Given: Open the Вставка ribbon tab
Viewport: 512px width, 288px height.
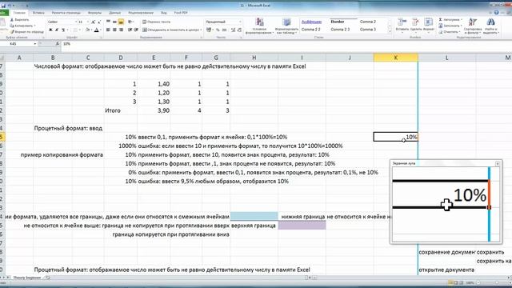Looking at the screenshot, I should coord(38,13).
